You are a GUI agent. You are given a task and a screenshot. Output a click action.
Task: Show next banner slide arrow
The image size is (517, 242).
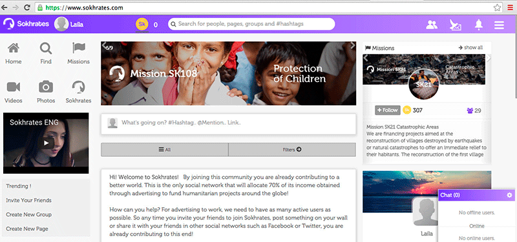tap(352, 46)
